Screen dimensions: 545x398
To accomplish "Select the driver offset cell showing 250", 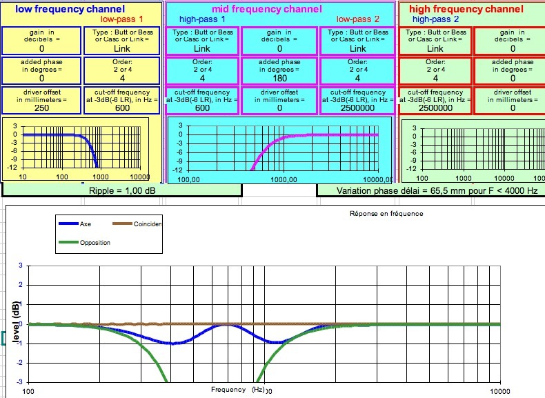I will pos(41,101).
